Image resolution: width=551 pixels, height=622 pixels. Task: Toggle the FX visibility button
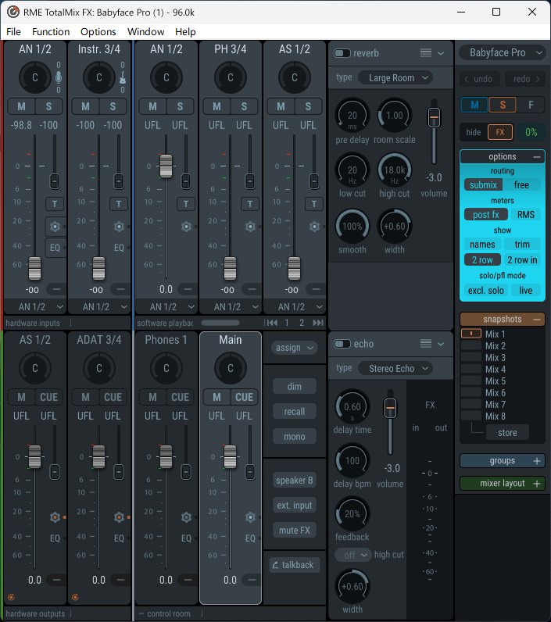[500, 132]
